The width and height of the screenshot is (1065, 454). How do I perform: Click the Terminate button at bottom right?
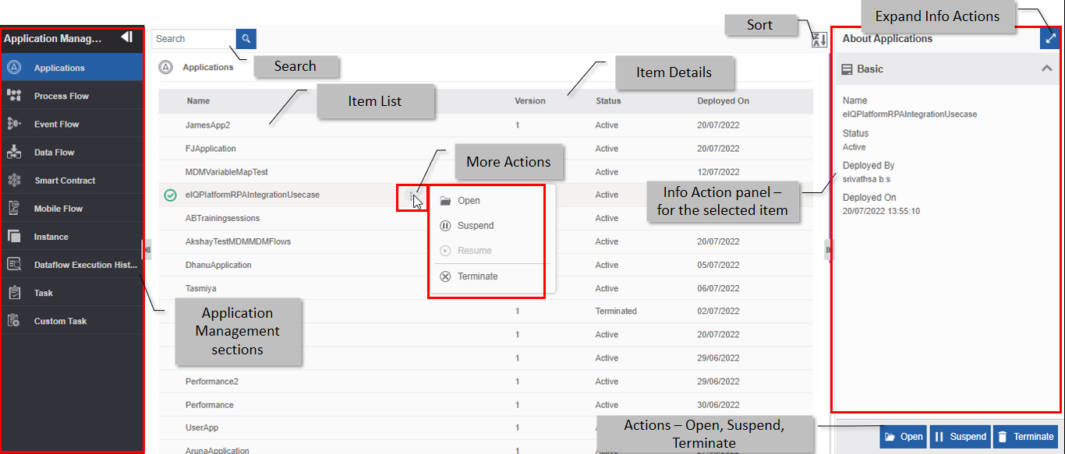click(x=1026, y=437)
